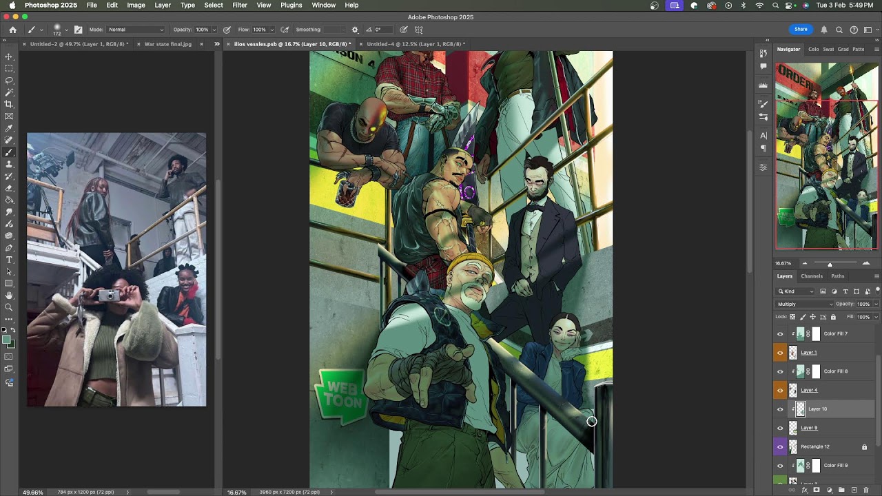Image resolution: width=882 pixels, height=496 pixels.
Task: Delete layer with the trash icon
Action: [866, 490]
